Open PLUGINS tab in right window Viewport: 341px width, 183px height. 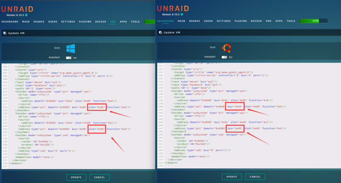click(x=241, y=21)
